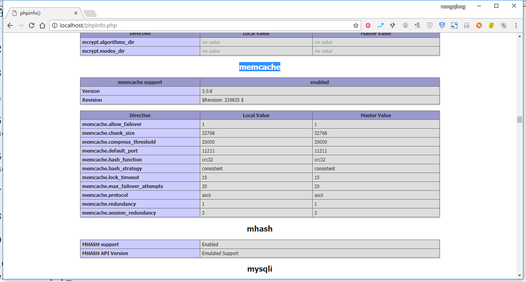Open a new browser tab
The height and width of the screenshot is (282, 526).
90,13
